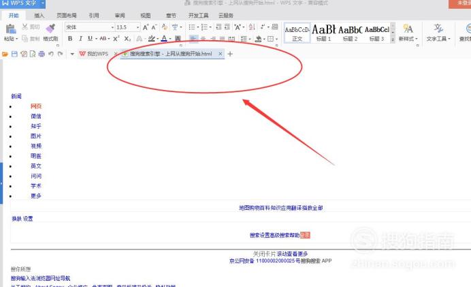Toggle strikethrough AB formatting

[x=103, y=38]
